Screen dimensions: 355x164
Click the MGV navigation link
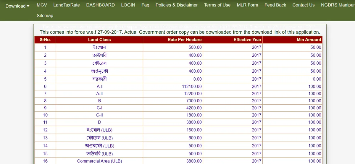(42, 5)
